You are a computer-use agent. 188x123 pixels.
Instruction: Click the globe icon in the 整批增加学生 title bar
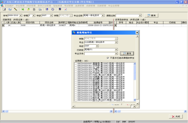[x=74, y=32]
